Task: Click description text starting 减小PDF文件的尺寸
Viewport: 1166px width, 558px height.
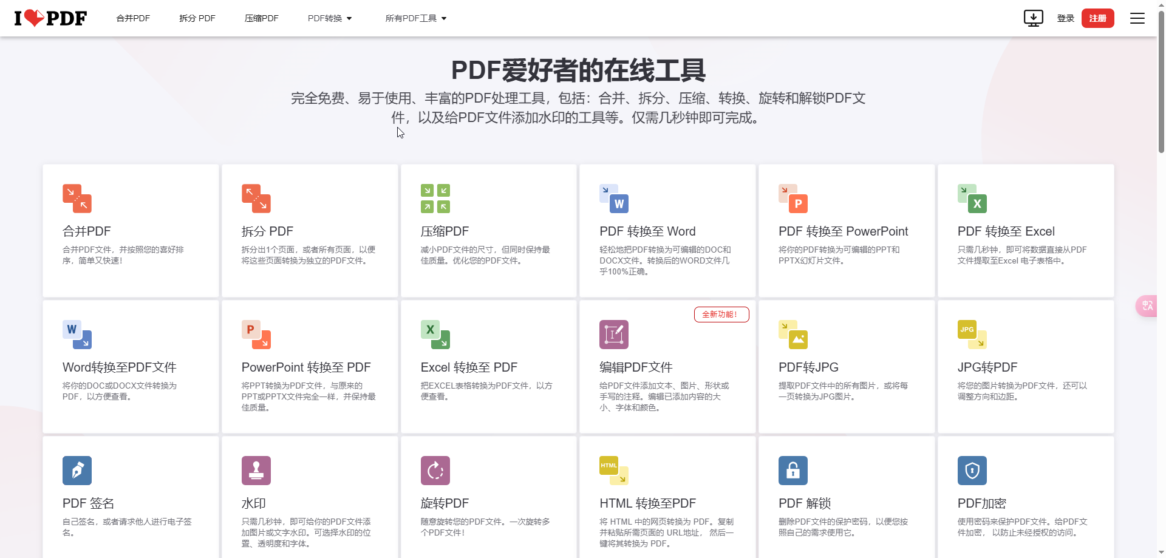Action: point(485,255)
